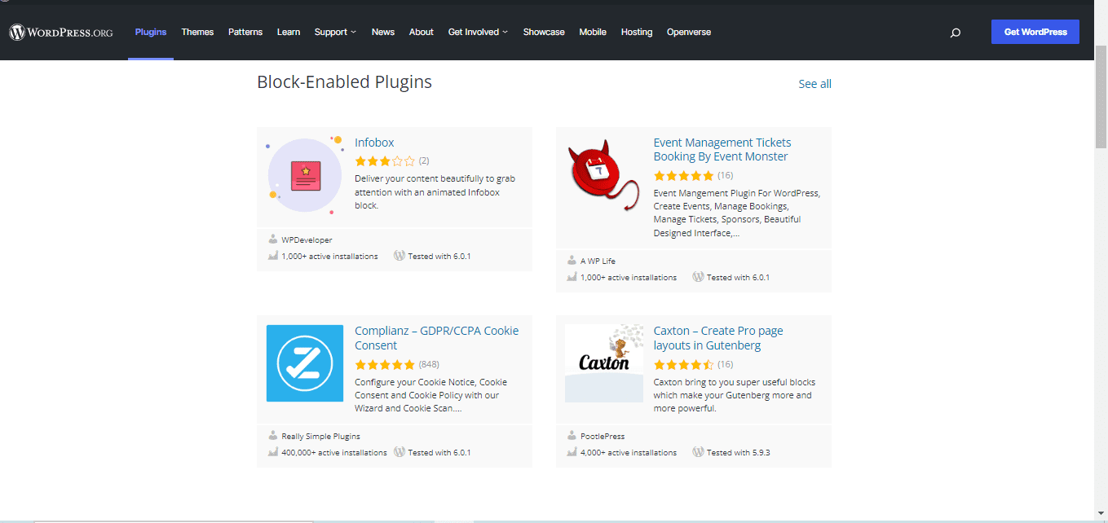1108x523 pixels.
Task: Click the Complianz star rating
Action: click(385, 364)
